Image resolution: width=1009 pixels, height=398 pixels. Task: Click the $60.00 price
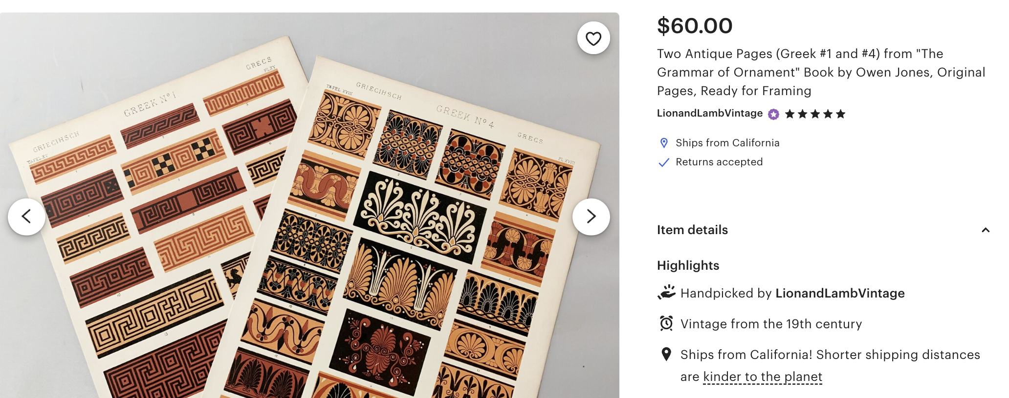(x=695, y=26)
